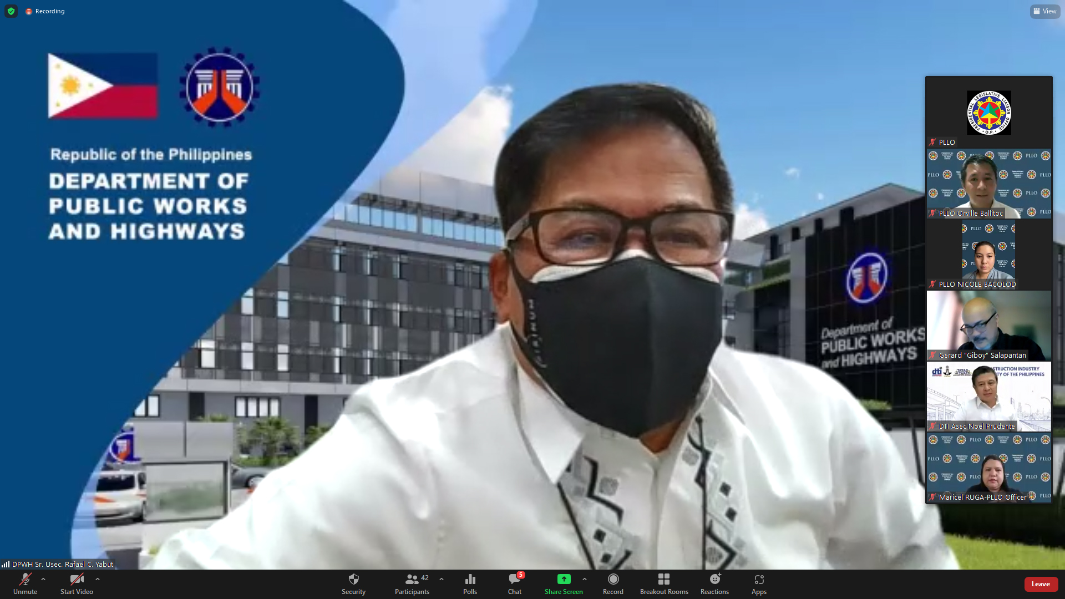Expand video options arrow beside Start Video
Image resolution: width=1065 pixels, height=599 pixels.
98,579
